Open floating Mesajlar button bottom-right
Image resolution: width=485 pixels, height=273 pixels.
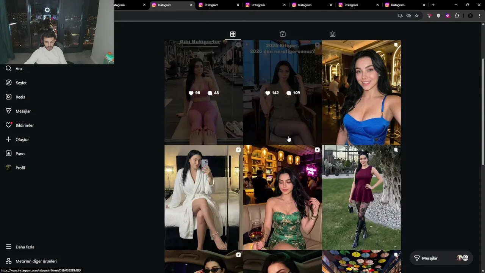click(x=441, y=258)
